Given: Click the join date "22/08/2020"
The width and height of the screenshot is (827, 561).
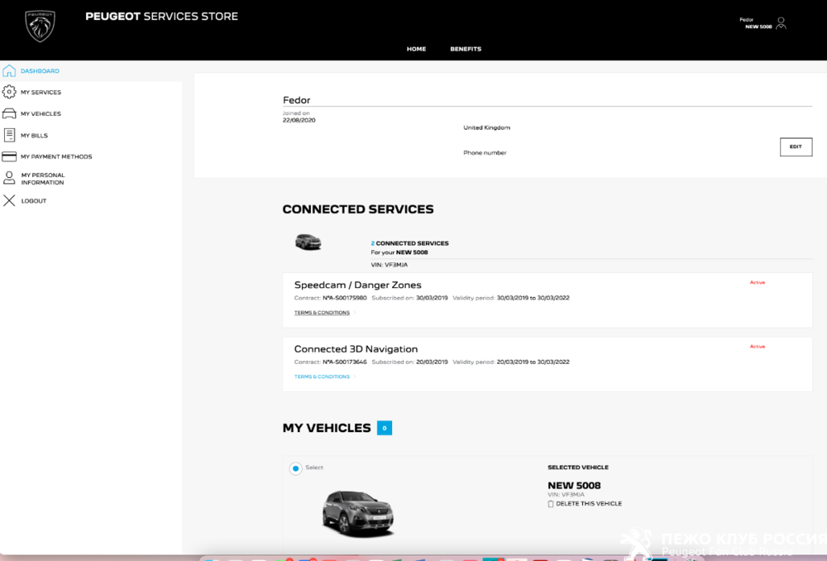Looking at the screenshot, I should 299,120.
